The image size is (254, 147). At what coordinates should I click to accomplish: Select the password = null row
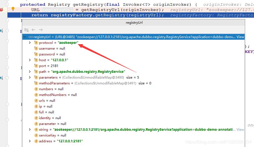pos(134,54)
